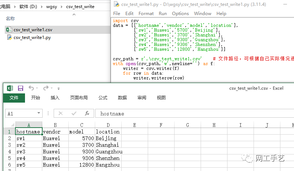Click the Redo arrow in Excel

(46, 88)
